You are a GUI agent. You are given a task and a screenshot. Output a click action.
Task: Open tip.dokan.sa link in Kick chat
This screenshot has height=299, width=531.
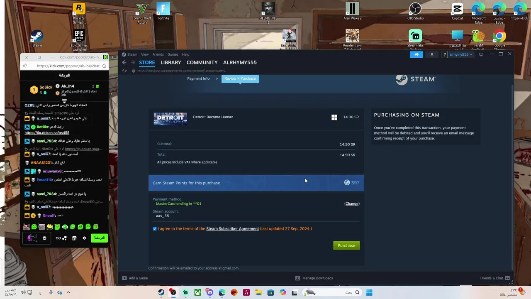pos(47,133)
